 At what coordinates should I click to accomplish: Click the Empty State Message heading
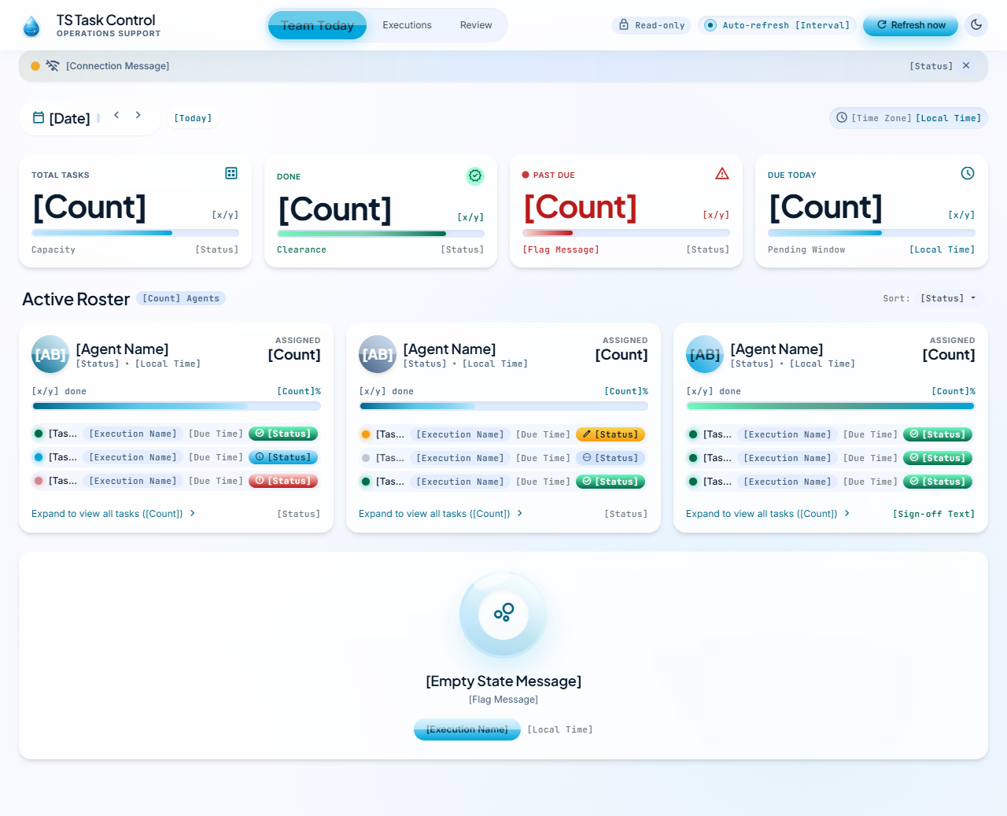pyautogui.click(x=503, y=681)
